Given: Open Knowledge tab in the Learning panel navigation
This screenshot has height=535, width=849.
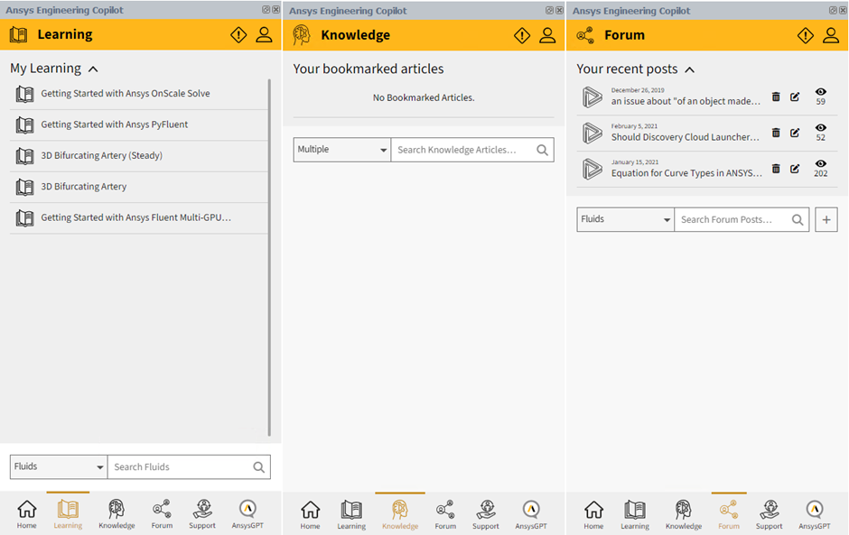Looking at the screenshot, I should [117, 514].
